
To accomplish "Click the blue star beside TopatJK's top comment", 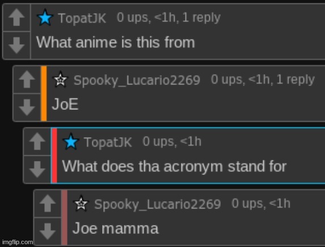I will (45, 18).
